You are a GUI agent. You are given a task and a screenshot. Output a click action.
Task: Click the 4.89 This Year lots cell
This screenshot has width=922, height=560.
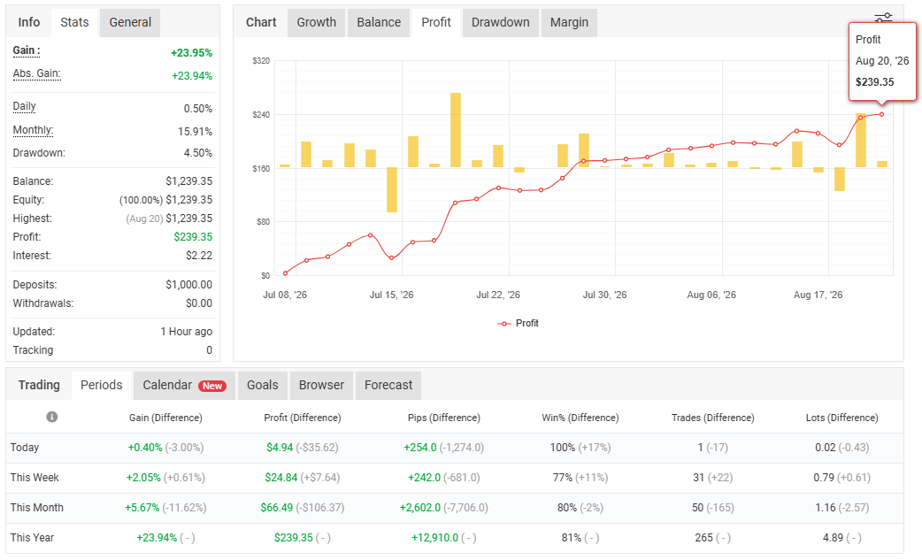(x=833, y=538)
